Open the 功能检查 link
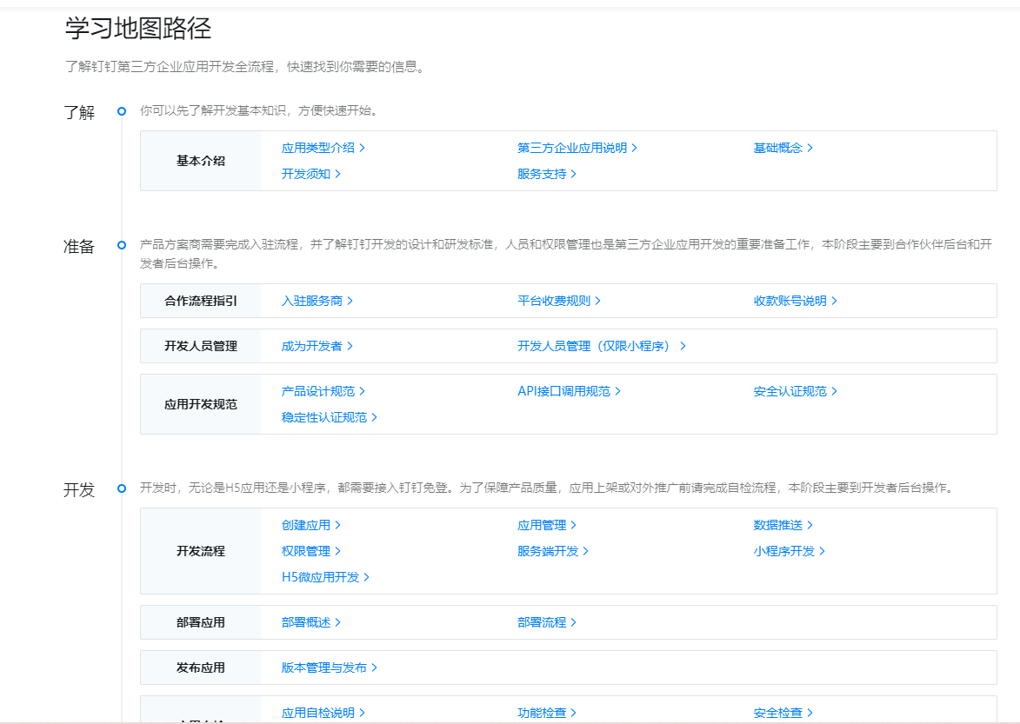Image resolution: width=1020 pixels, height=724 pixels. point(546,713)
